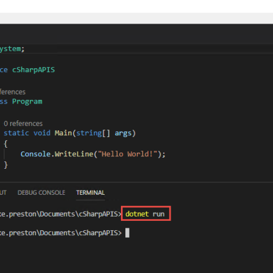Viewport: 273px width, 273px height.
Task: Switch to the TERMINAL tab
Action: [91, 193]
